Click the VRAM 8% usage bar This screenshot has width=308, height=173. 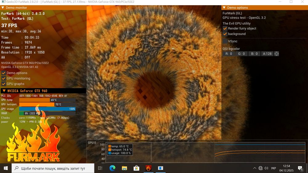coord(47,113)
